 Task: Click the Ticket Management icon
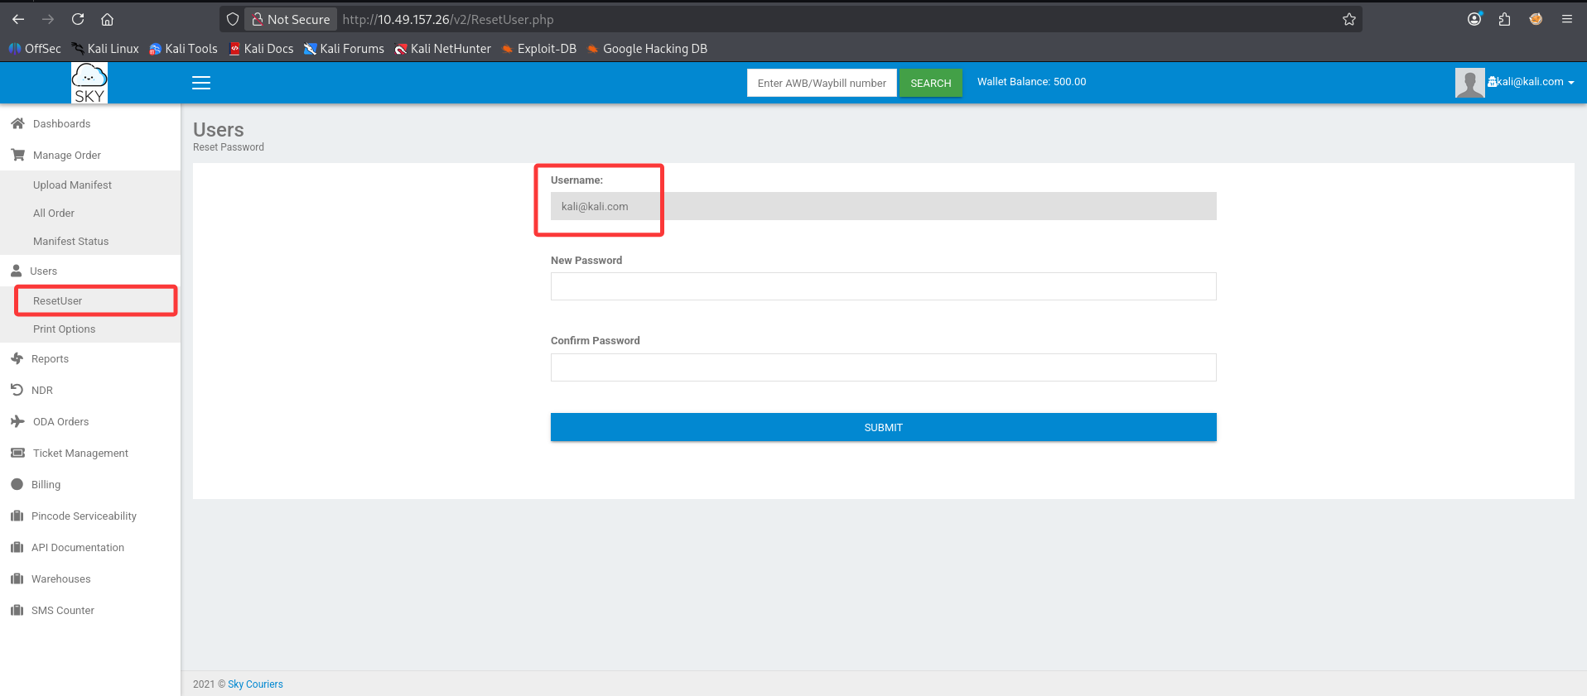coord(17,453)
